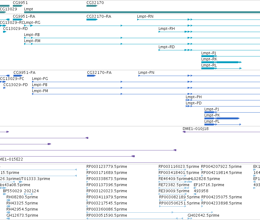Viewport: 260px width, 220px height.
Task: Select the Lmpt-RH transcript label
Action: point(167,29)
